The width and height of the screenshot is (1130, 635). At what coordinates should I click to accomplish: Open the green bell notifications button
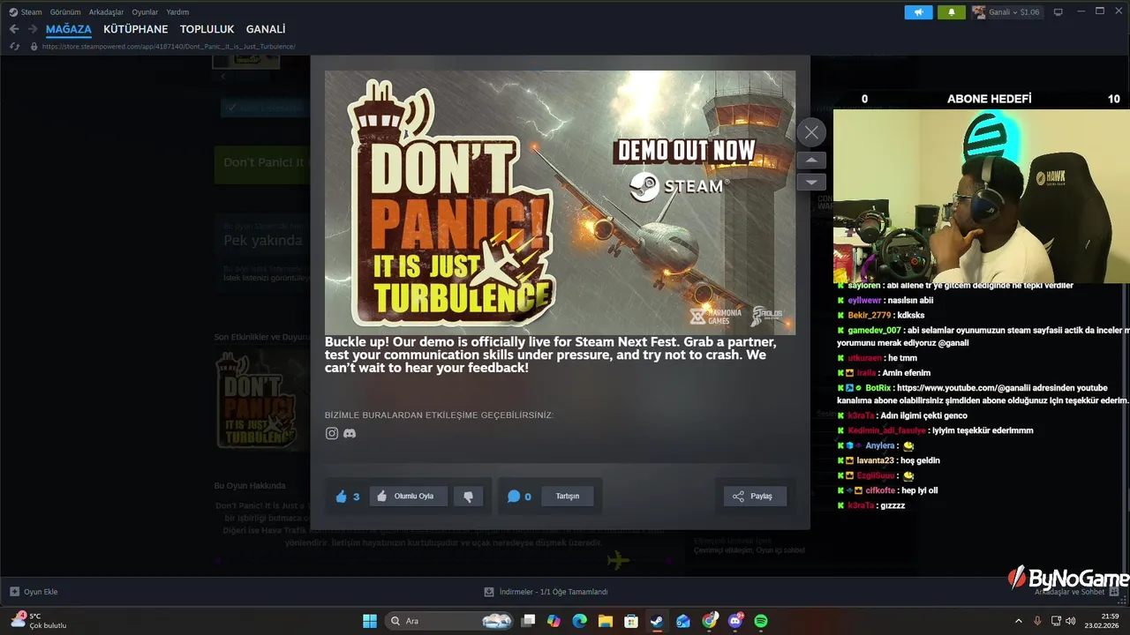pyautogui.click(x=952, y=12)
